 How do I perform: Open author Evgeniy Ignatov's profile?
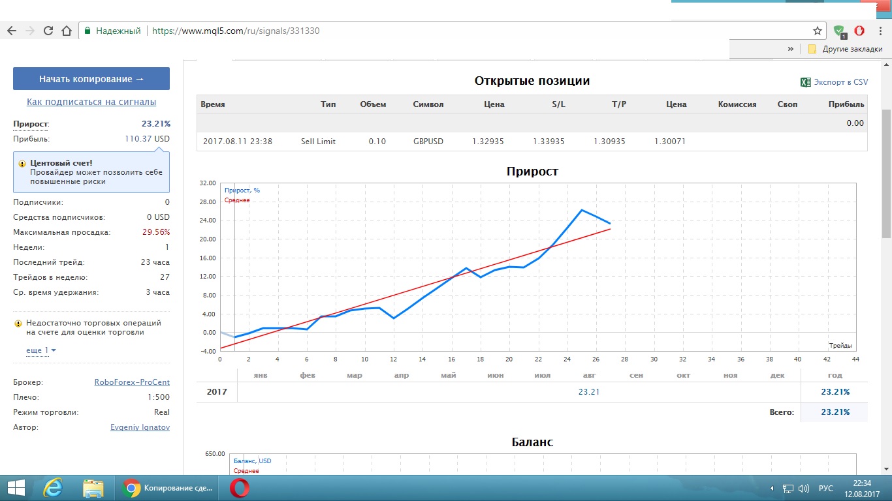click(x=140, y=427)
